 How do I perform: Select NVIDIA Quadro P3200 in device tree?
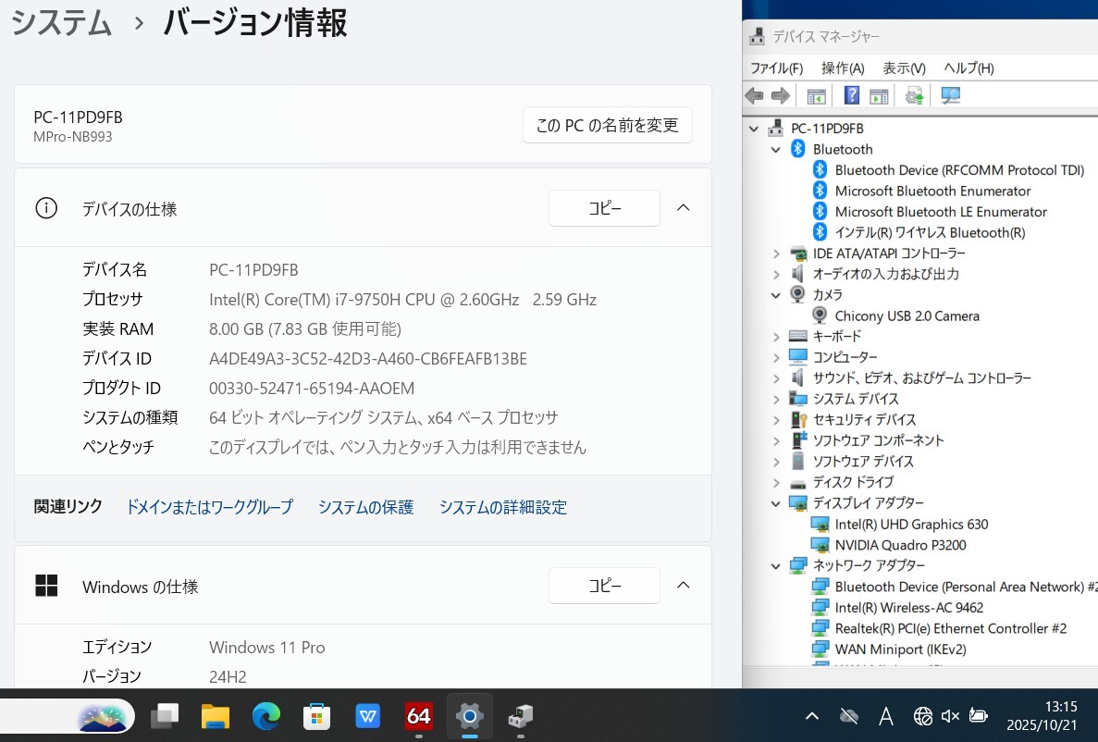pyautogui.click(x=899, y=545)
